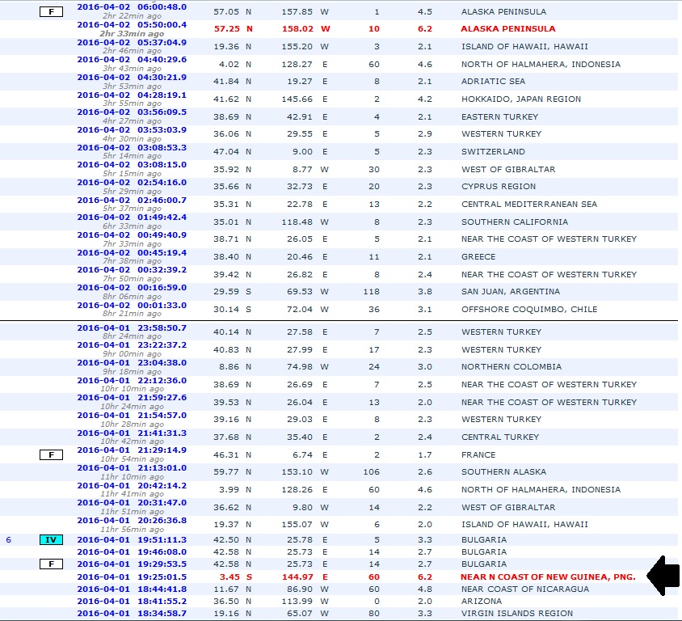This screenshot has height=621, width=682.
Task: Open the 2016-04-01 23:04:38.0 Colombia event
Action: pos(132,362)
